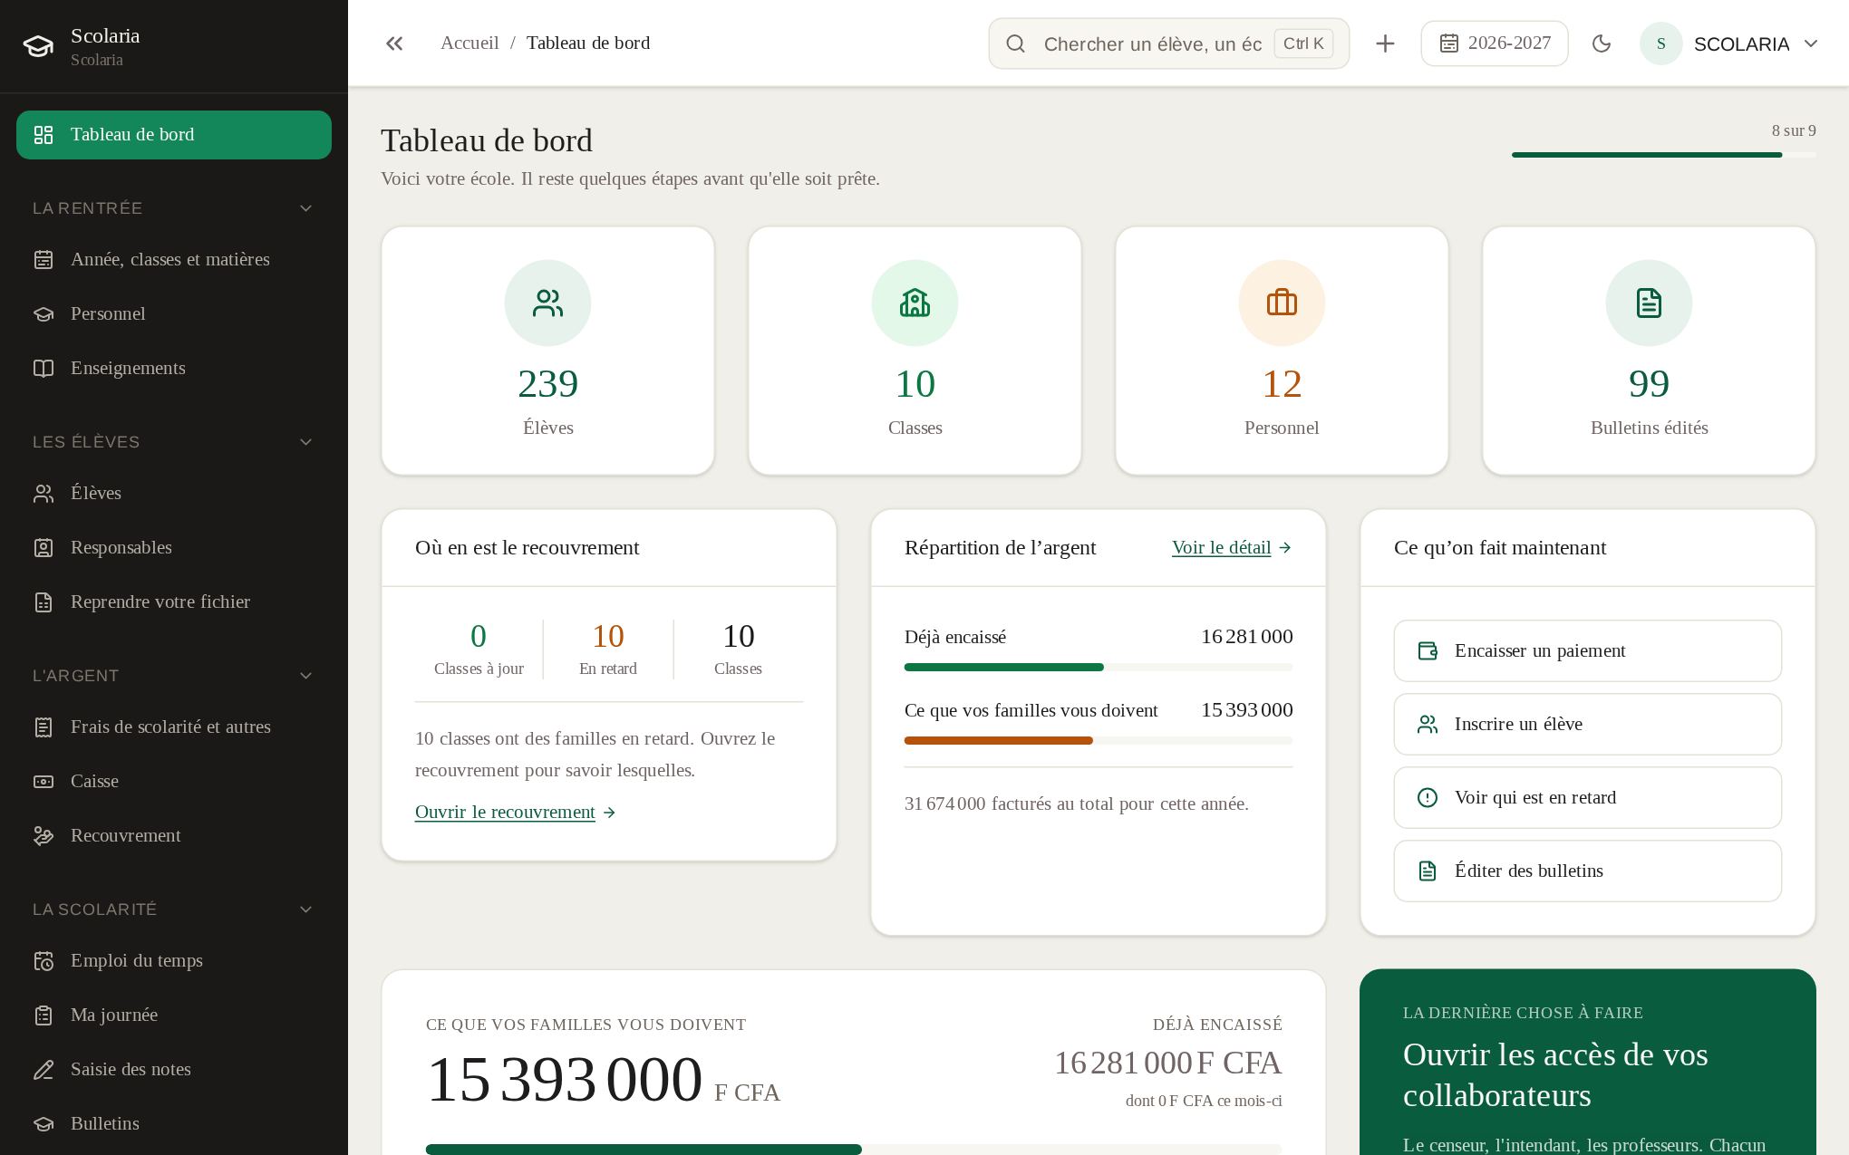The image size is (1849, 1155).
Task: Click Ouvrir le recouvrement link
Action: click(x=516, y=812)
